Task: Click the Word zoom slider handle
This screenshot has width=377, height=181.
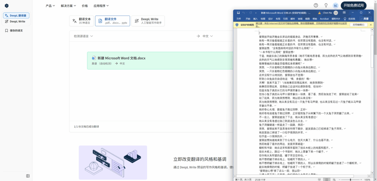Action: point(350,180)
